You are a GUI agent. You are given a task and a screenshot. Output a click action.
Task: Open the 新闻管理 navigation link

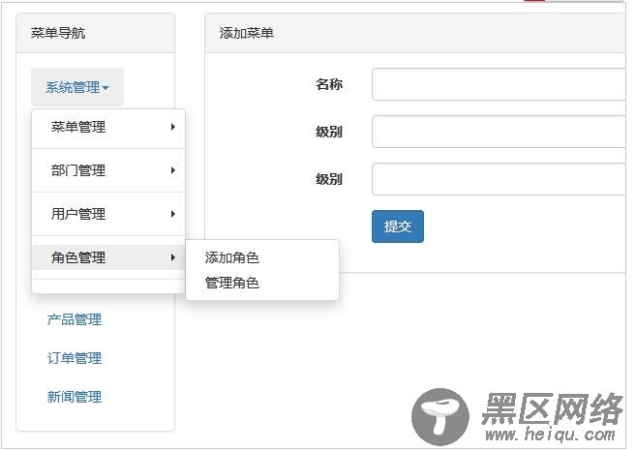pos(75,397)
